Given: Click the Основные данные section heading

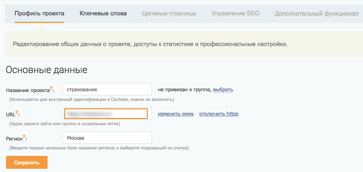Looking at the screenshot, I should coord(46,69).
